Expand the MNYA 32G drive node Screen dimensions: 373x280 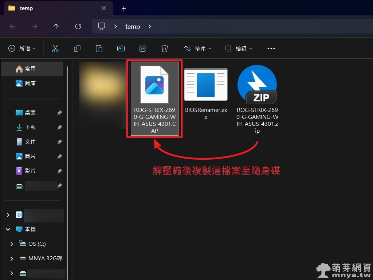point(12,258)
